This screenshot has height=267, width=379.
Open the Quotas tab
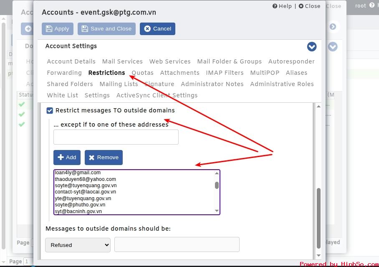pyautogui.click(x=142, y=73)
